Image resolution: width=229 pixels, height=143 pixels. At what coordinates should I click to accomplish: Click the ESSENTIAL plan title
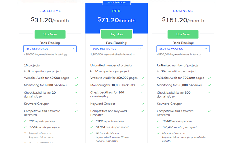coord(50,11)
